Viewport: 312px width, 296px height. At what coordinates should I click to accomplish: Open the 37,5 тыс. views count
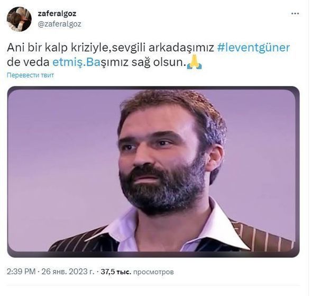116,272
